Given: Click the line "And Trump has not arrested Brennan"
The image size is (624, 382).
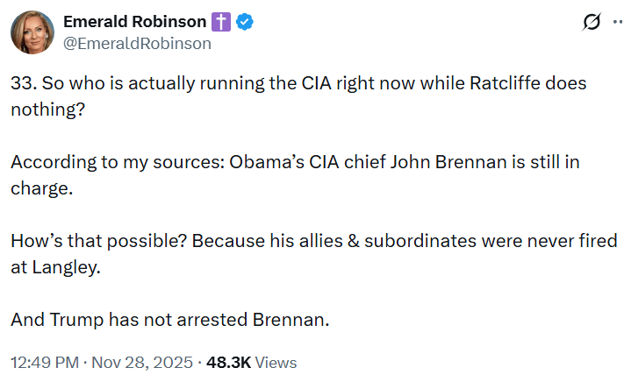Looking at the screenshot, I should tap(169, 321).
